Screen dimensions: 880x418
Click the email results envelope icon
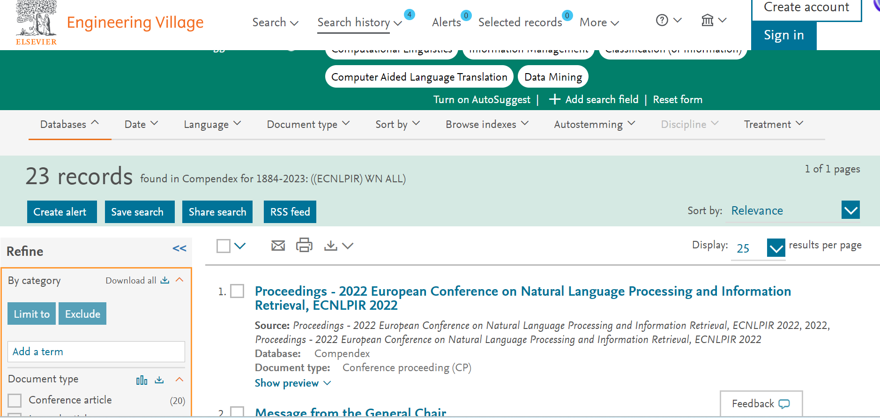pyautogui.click(x=278, y=246)
